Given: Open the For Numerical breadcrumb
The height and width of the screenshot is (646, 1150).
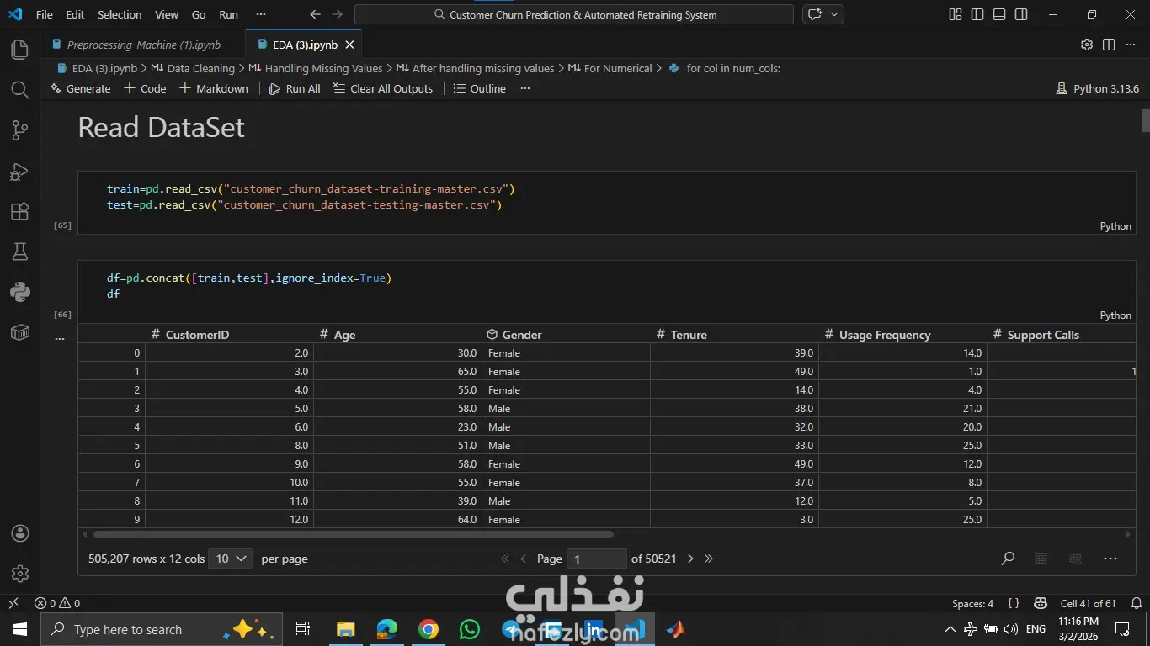Looking at the screenshot, I should [610, 68].
